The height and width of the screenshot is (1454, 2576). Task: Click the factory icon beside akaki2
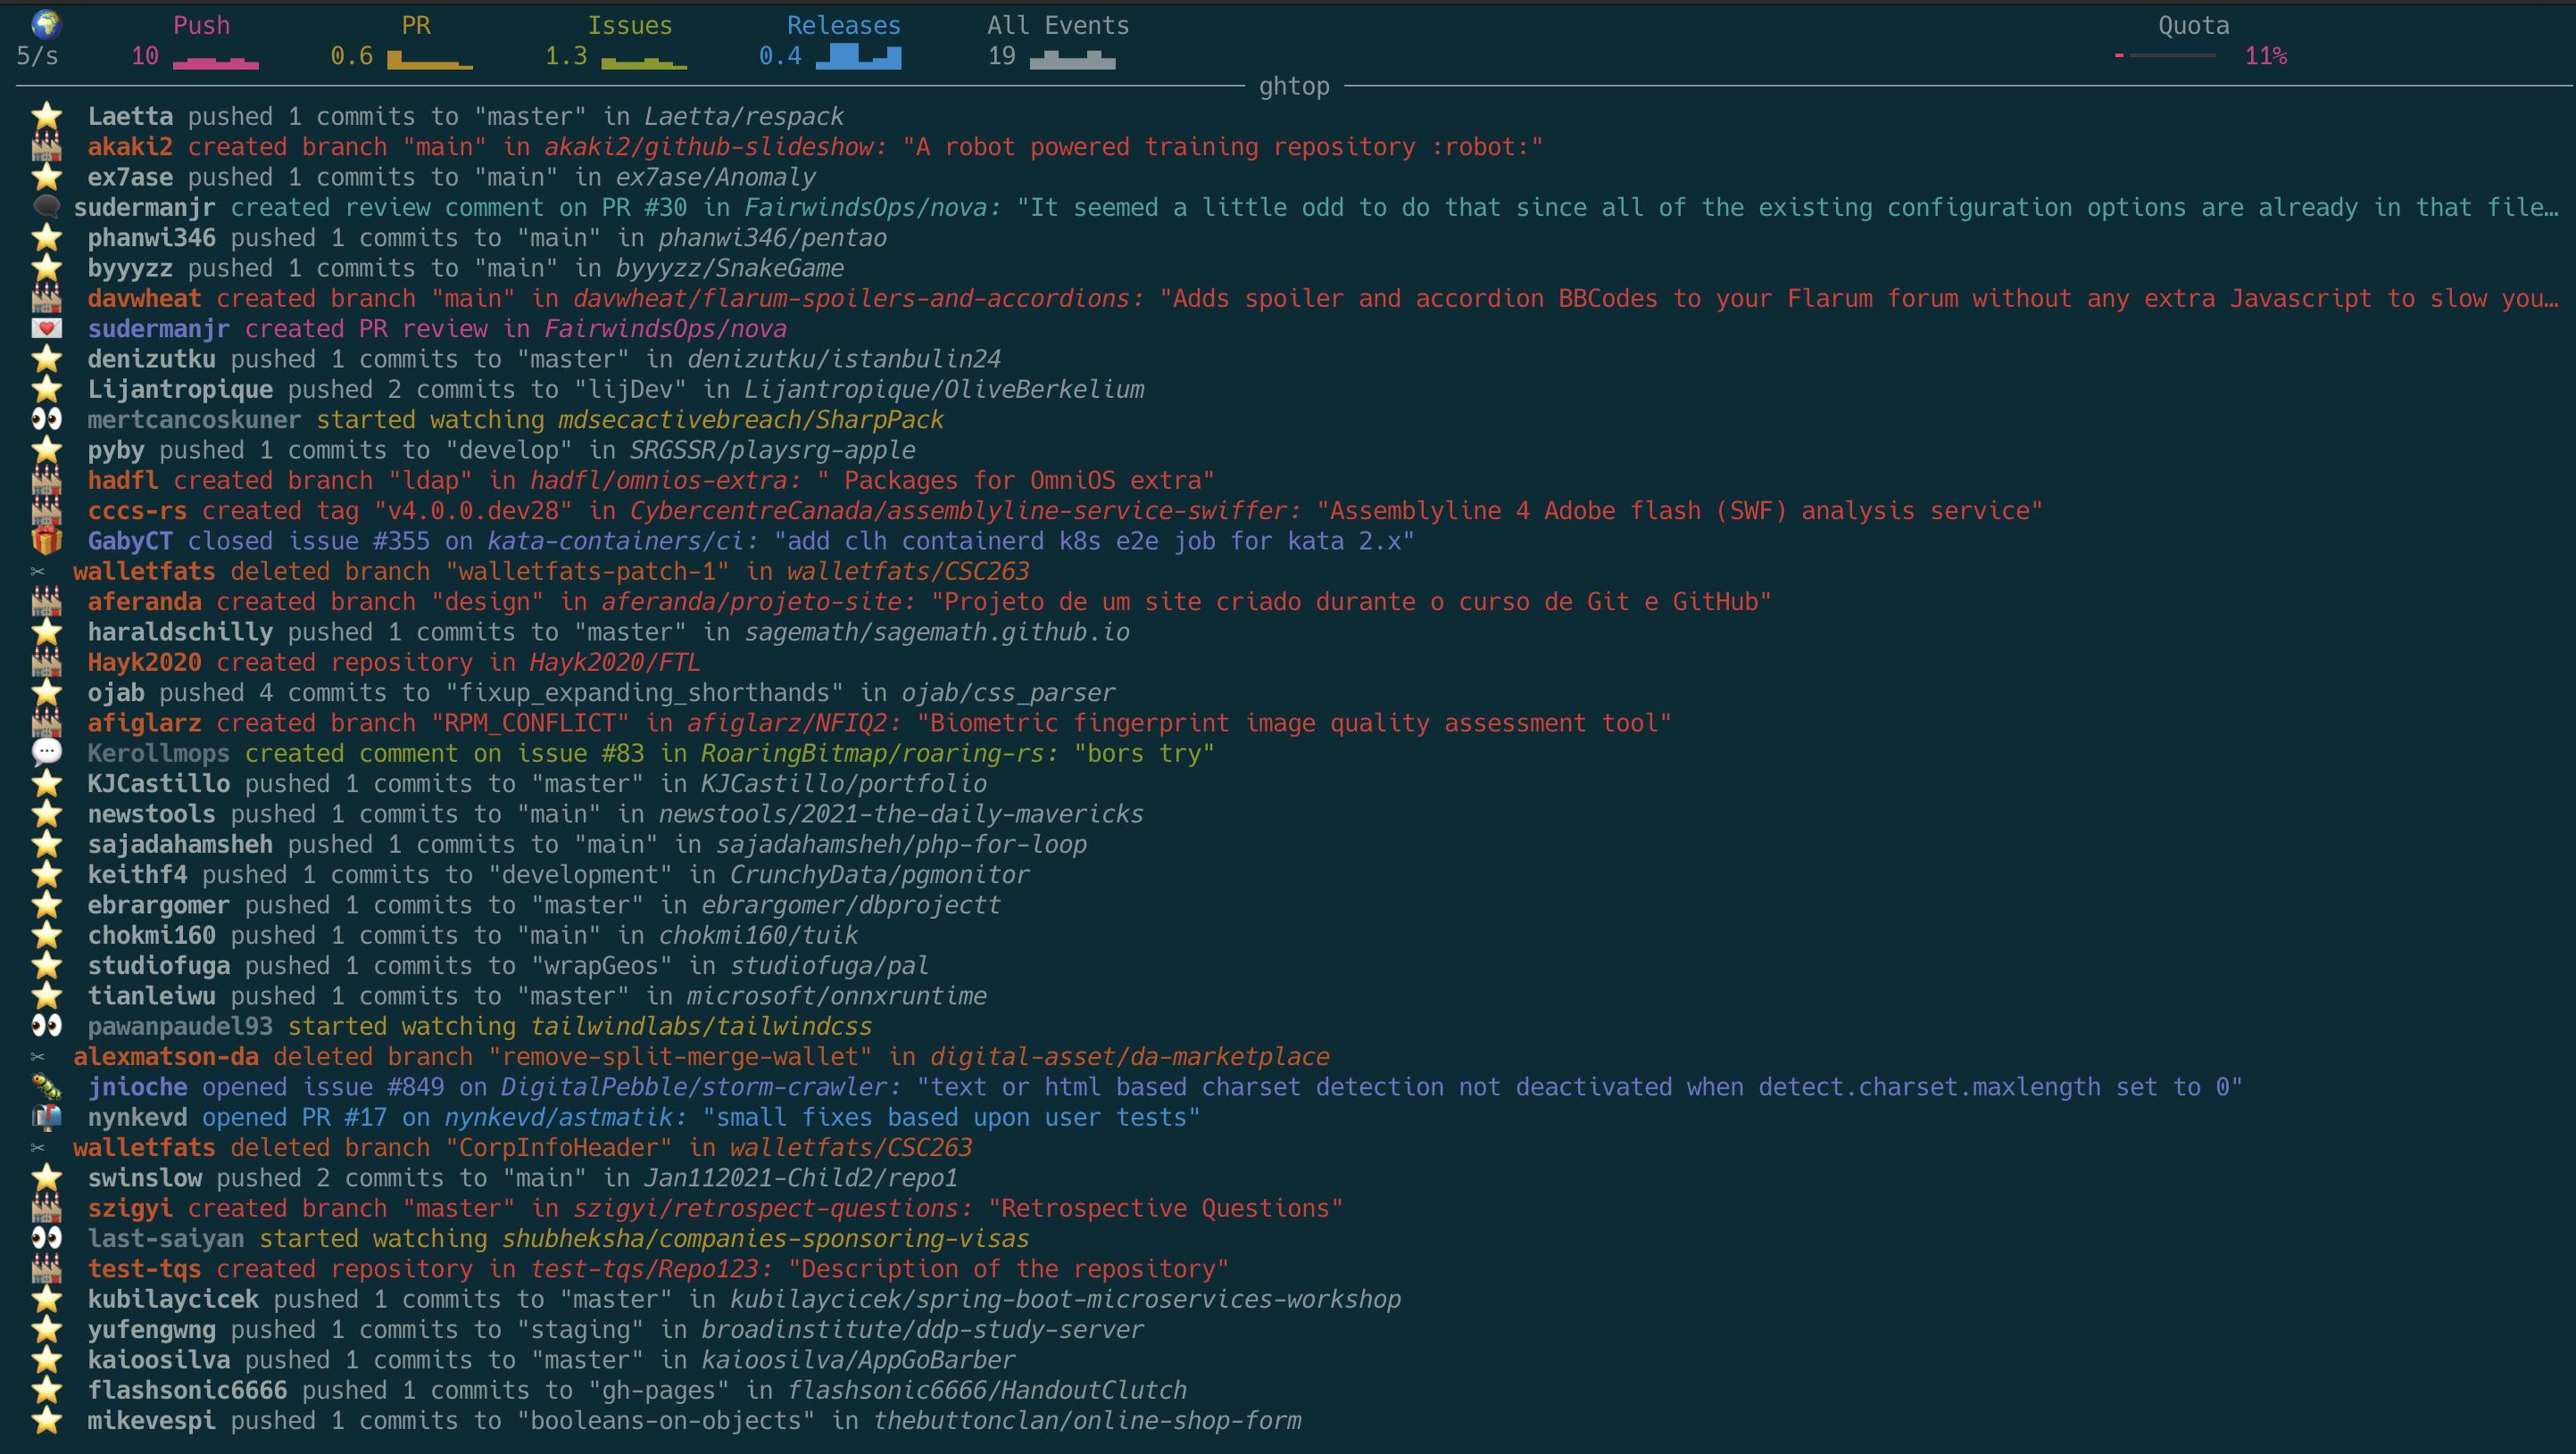click(46, 147)
